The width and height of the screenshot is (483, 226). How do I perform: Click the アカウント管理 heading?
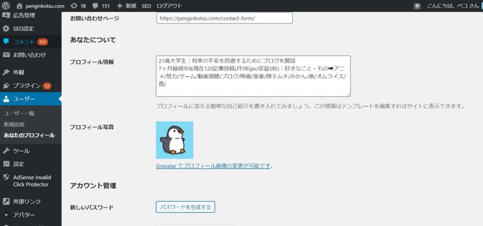click(x=93, y=186)
